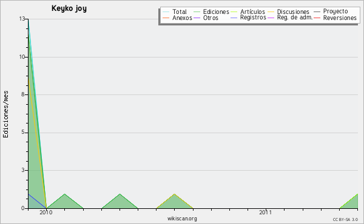Click the 'Ediciones/mes' axis title
The width and height of the screenshot is (364, 224).
pyautogui.click(x=5, y=114)
